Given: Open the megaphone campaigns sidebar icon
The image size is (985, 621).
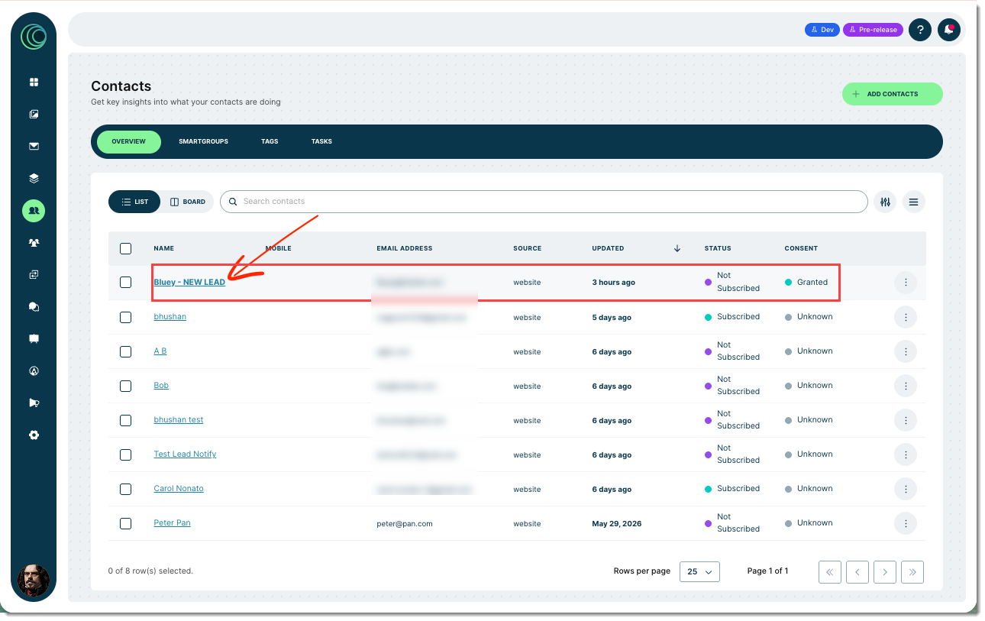Looking at the screenshot, I should click(34, 403).
